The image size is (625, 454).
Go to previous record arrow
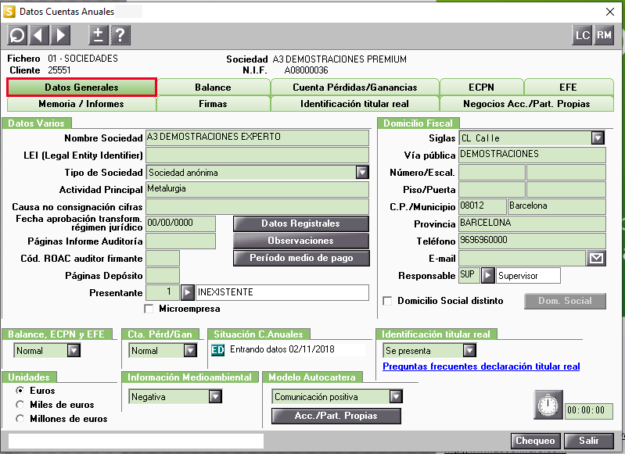point(38,35)
